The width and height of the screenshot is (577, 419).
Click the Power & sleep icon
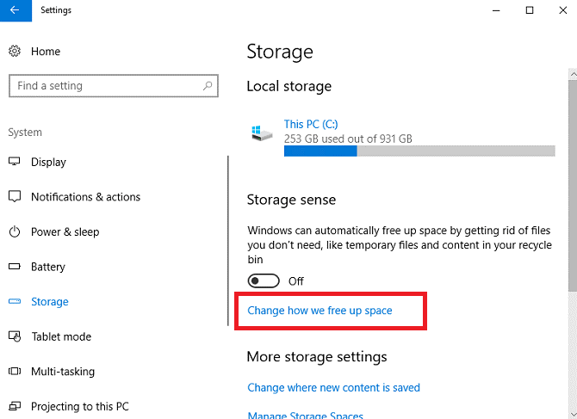15,231
